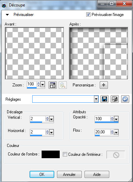The width and height of the screenshot is (133, 182).
Task: Uncheck Prévisualiser l'image checkbox
Action: point(88,15)
